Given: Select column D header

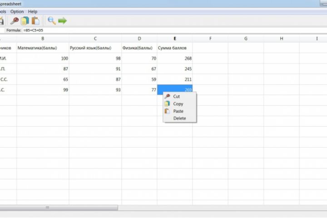Looking at the screenshot, I should [139, 39].
